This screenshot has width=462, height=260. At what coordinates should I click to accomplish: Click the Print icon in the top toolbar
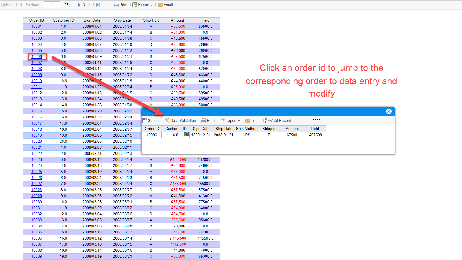point(116,5)
